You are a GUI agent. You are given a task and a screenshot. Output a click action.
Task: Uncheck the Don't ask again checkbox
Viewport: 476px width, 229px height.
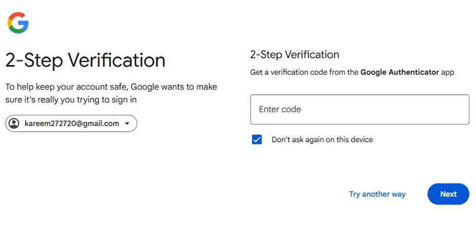tap(257, 139)
